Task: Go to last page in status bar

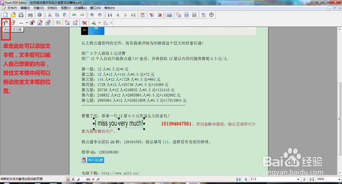Action: [x=312, y=179]
